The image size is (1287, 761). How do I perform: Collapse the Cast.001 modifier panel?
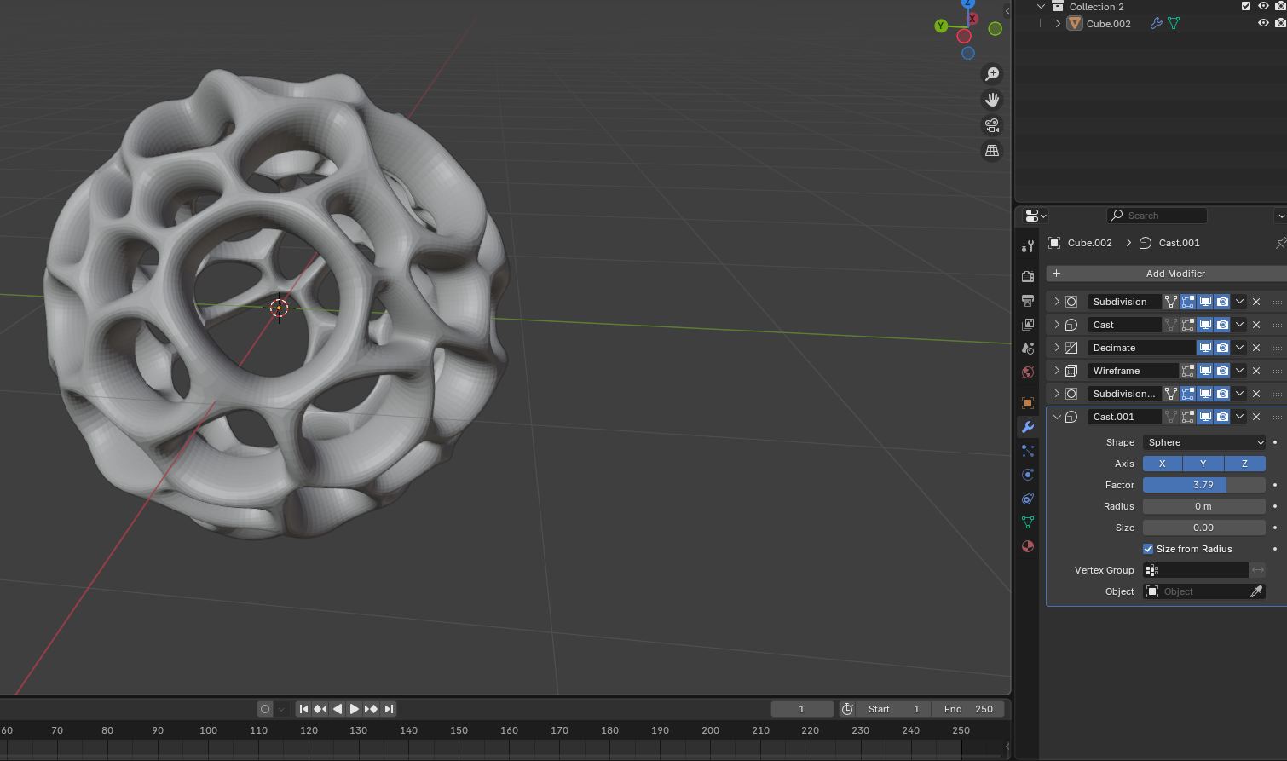(x=1057, y=417)
